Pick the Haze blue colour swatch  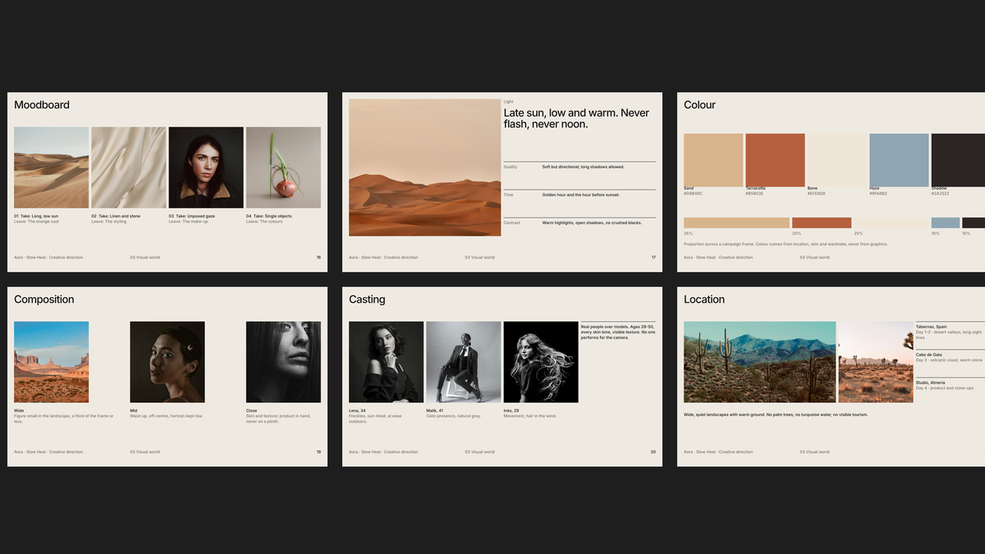(899, 160)
